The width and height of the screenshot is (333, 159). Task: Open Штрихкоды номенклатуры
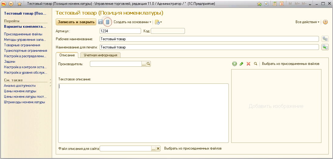pyautogui.click(x=24, y=102)
